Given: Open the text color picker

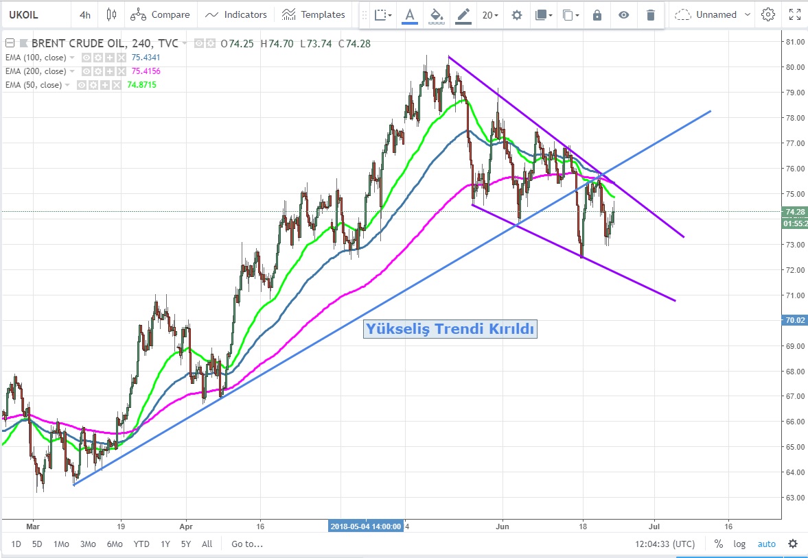Looking at the screenshot, I should [410, 15].
